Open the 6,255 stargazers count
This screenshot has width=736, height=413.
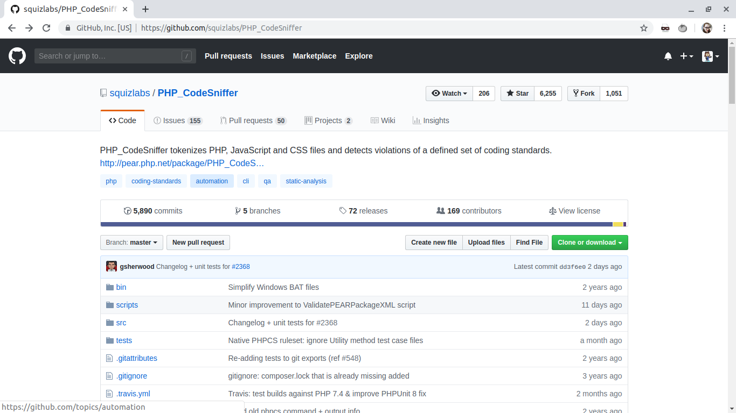(x=548, y=94)
